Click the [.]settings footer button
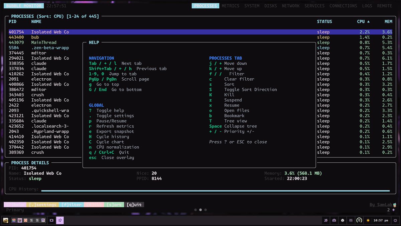This screenshot has width=401, height=226. tap(42, 205)
